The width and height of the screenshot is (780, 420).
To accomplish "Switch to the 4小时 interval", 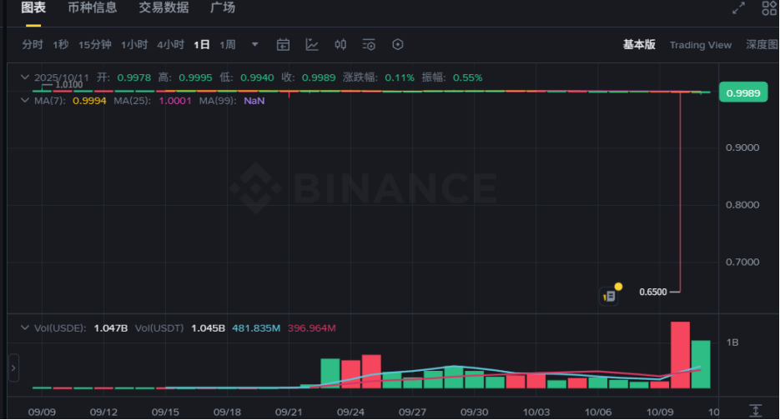I will [x=170, y=45].
